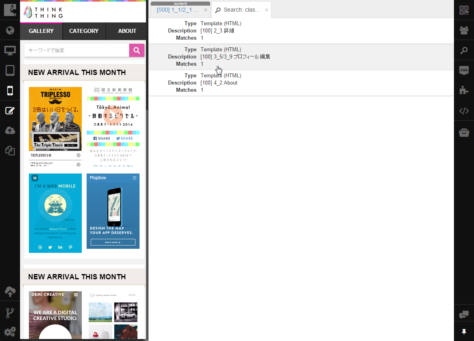Open the edit pencil icon

click(10, 111)
